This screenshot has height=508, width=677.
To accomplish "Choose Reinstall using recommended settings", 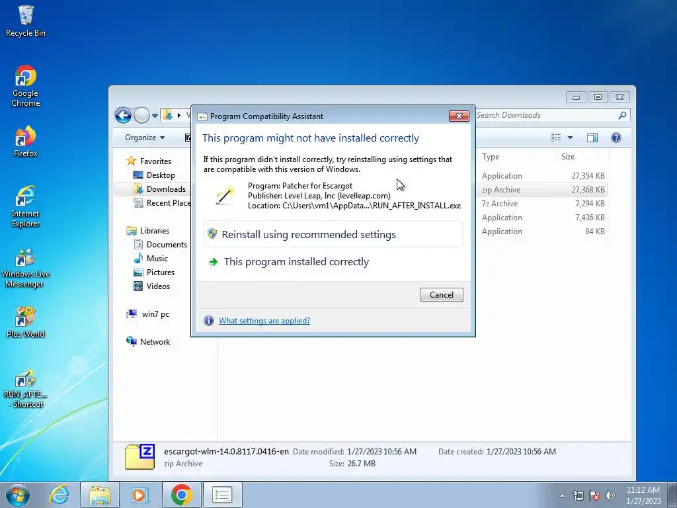I will [x=333, y=234].
